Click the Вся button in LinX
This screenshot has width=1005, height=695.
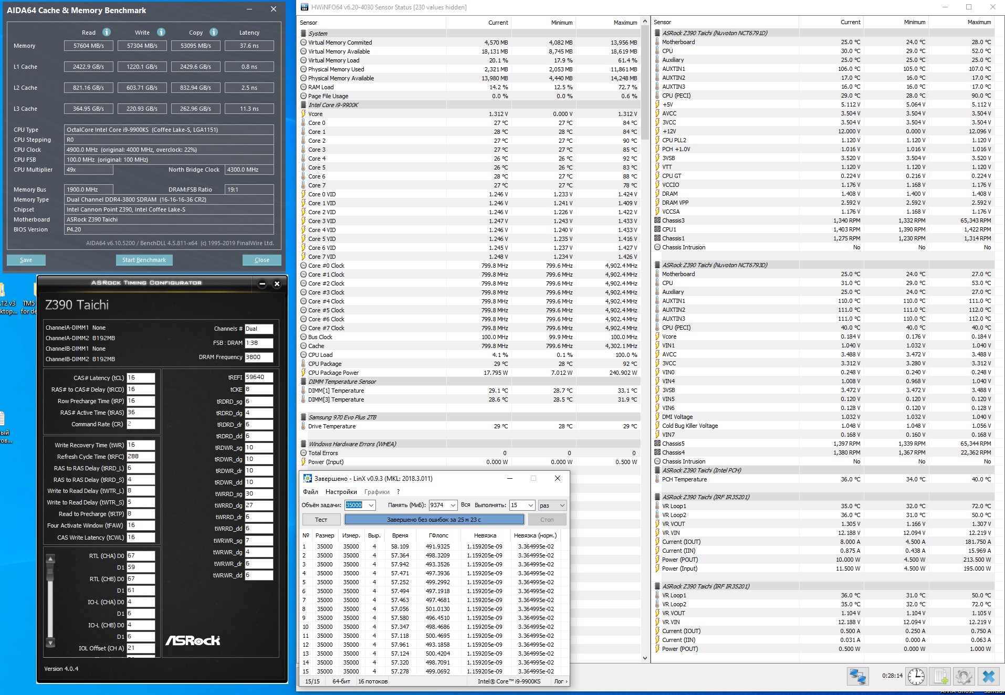click(466, 505)
